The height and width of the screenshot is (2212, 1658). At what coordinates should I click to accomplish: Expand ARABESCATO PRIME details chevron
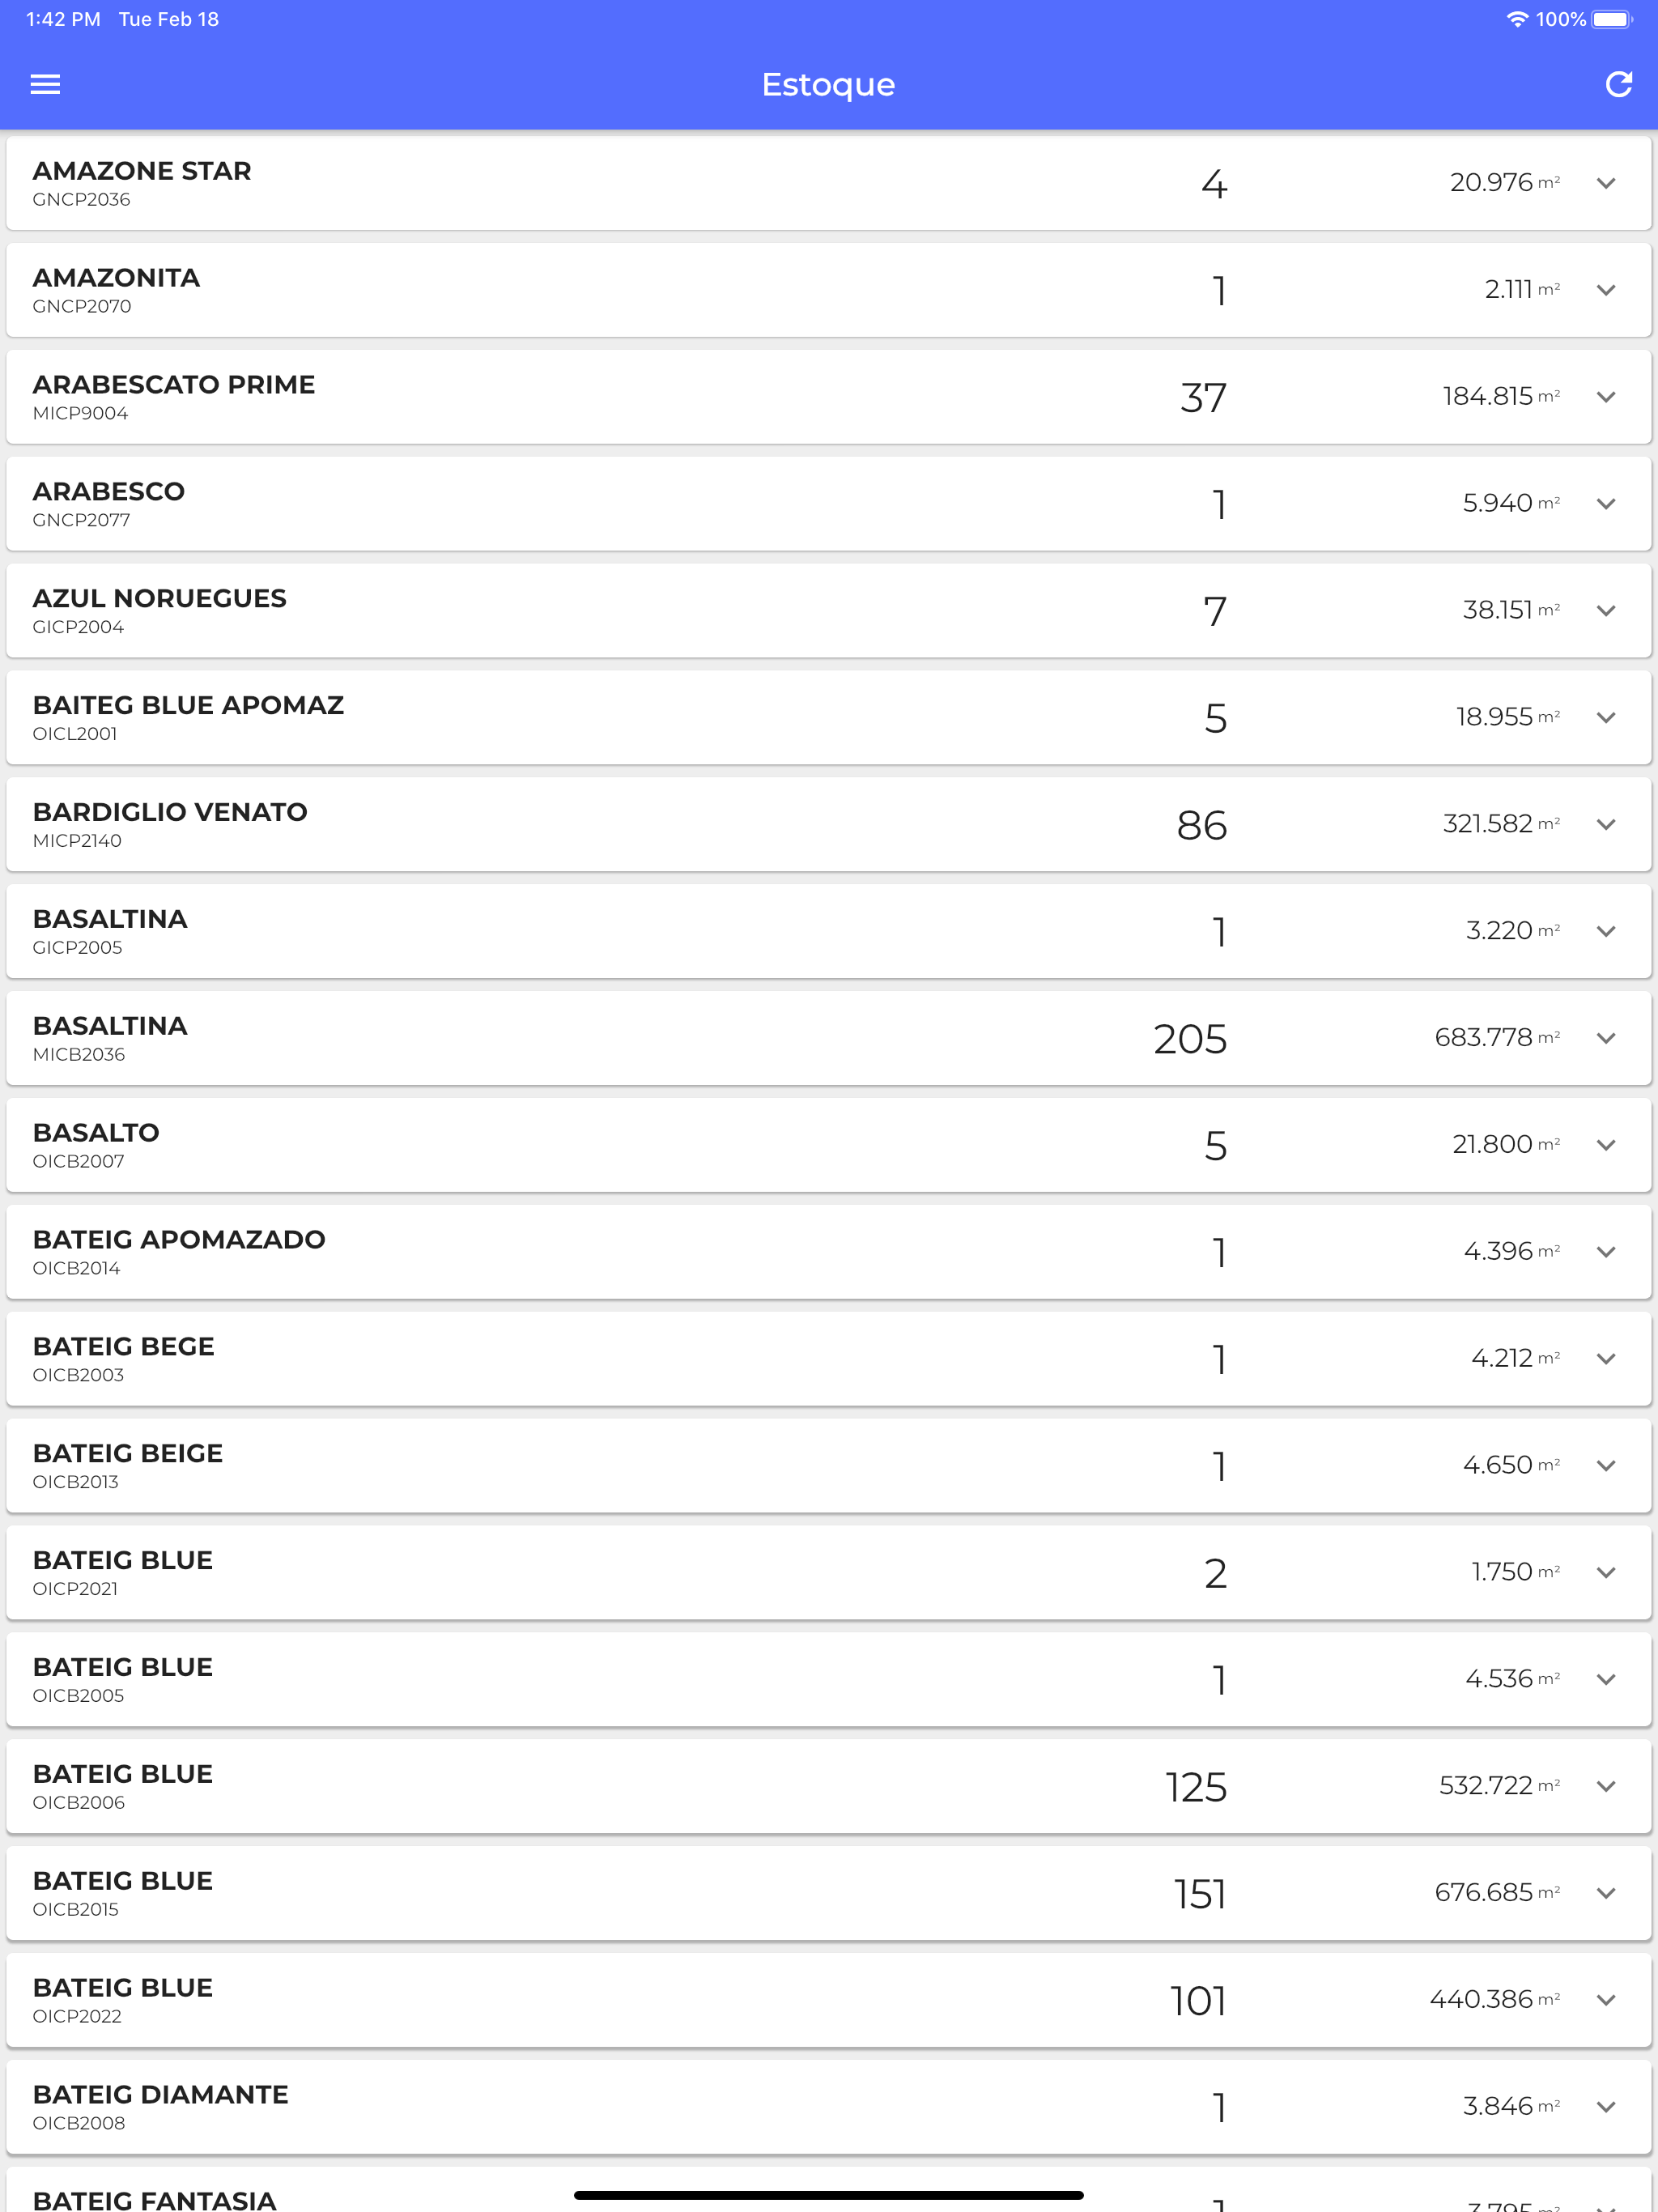[x=1606, y=398]
